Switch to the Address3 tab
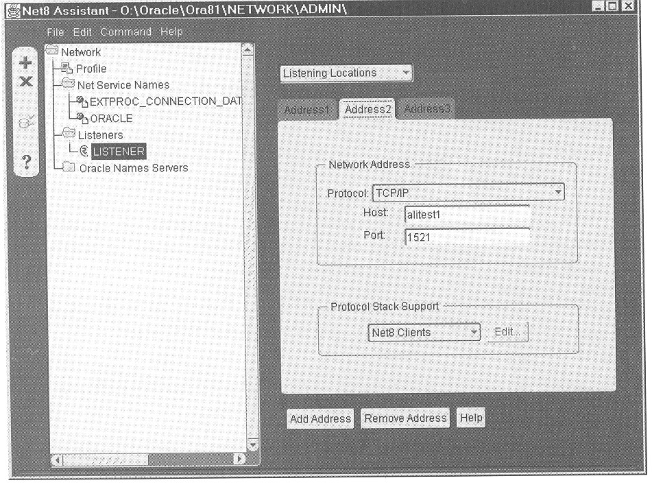The width and height of the screenshot is (652, 487). (x=425, y=110)
